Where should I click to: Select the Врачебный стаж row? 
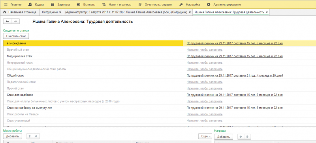(160, 49)
